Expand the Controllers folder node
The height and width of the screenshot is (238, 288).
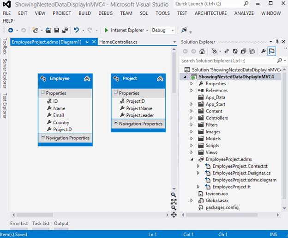pyautogui.click(x=192, y=118)
